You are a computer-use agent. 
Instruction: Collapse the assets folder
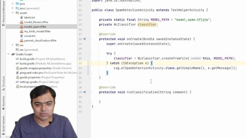click(x=13, y=13)
